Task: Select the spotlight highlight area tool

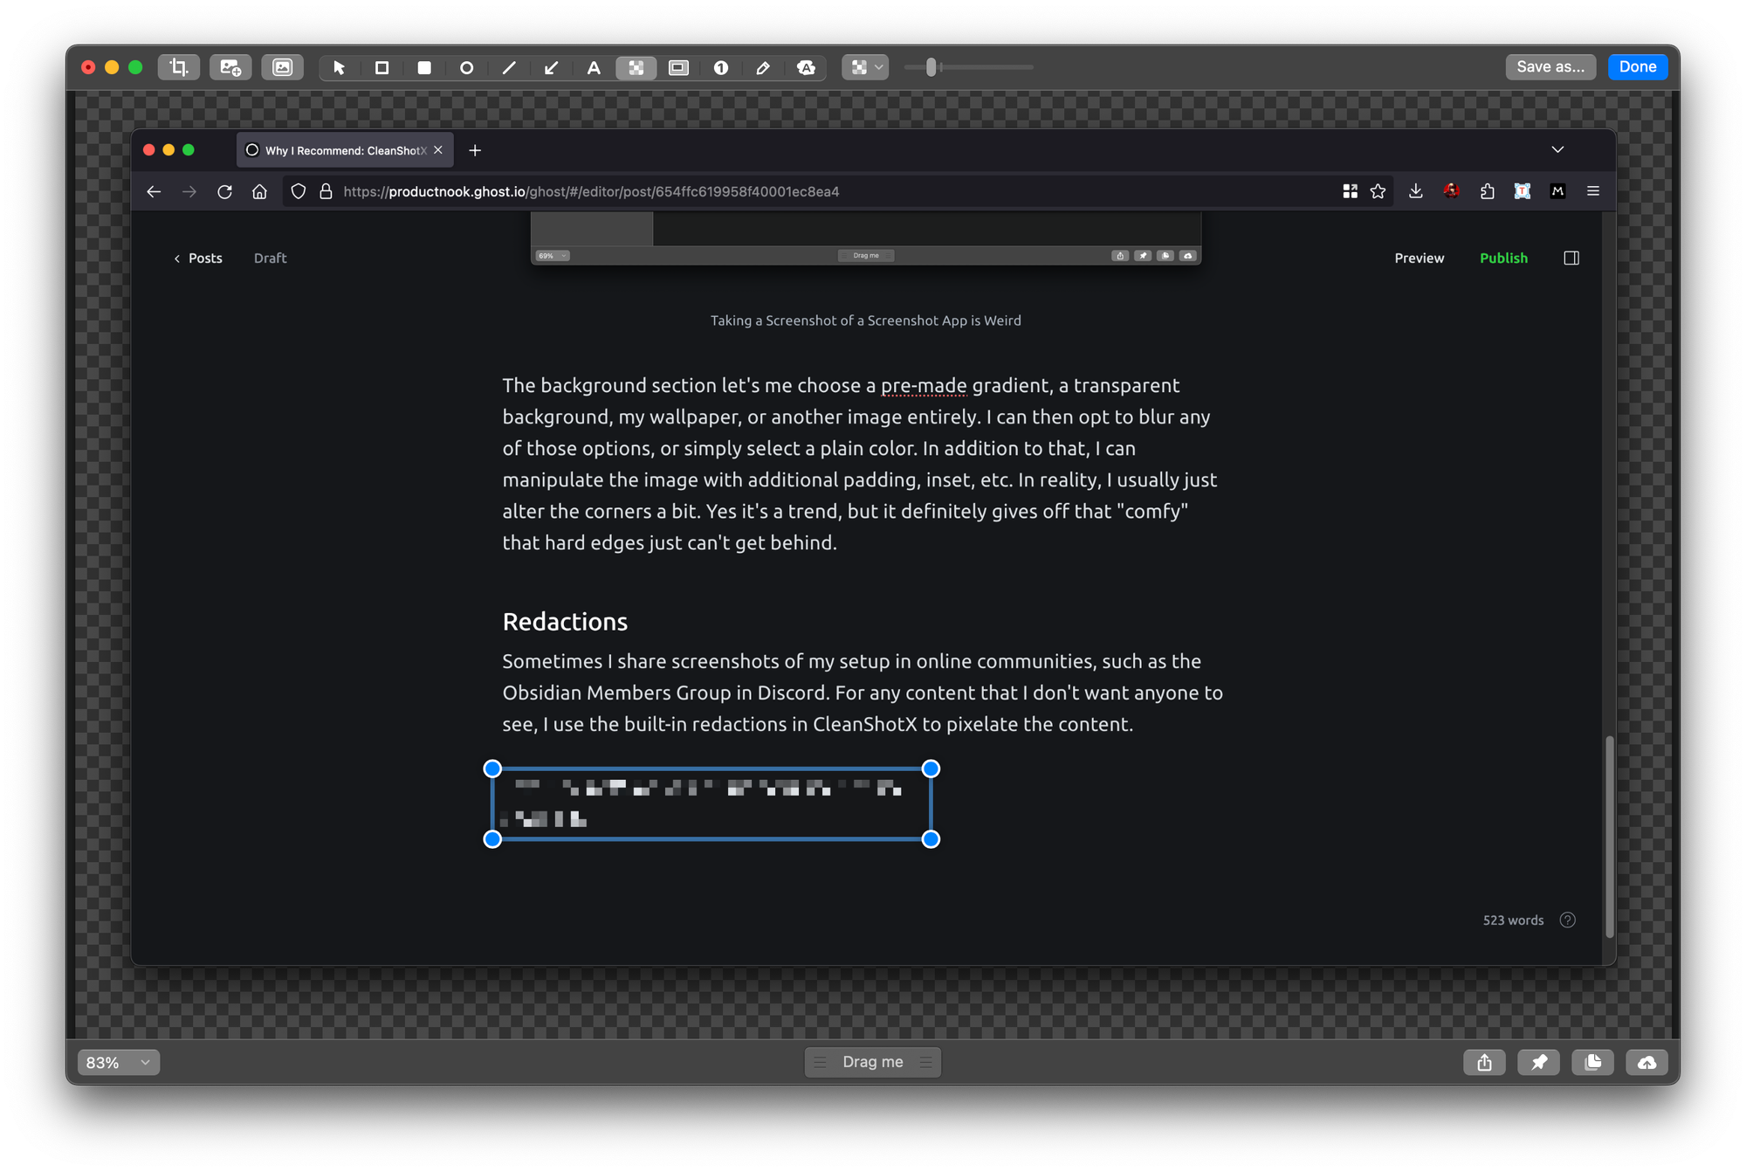Action: click(678, 67)
